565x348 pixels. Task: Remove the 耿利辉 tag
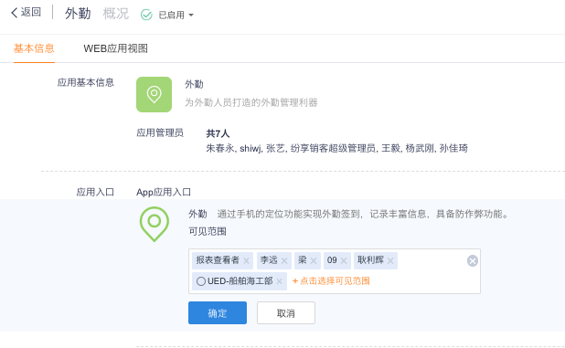(x=390, y=260)
